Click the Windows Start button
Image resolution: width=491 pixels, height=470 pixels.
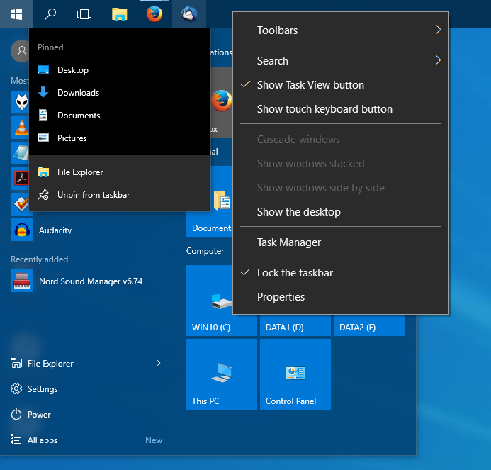16,13
